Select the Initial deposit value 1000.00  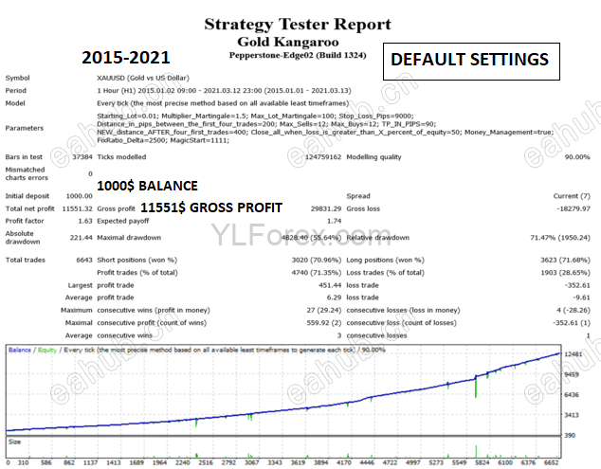click(80, 196)
